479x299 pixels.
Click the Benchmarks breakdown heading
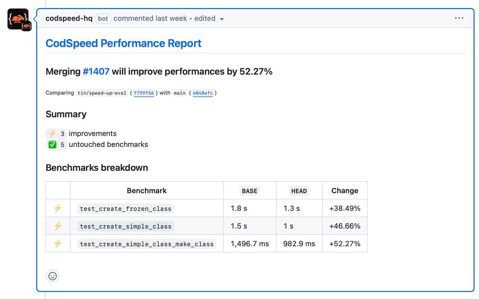97,168
